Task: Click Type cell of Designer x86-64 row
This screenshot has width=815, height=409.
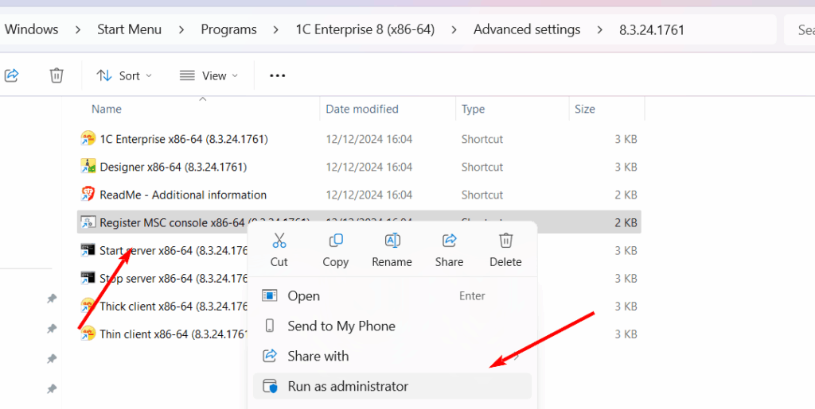Action: click(482, 167)
